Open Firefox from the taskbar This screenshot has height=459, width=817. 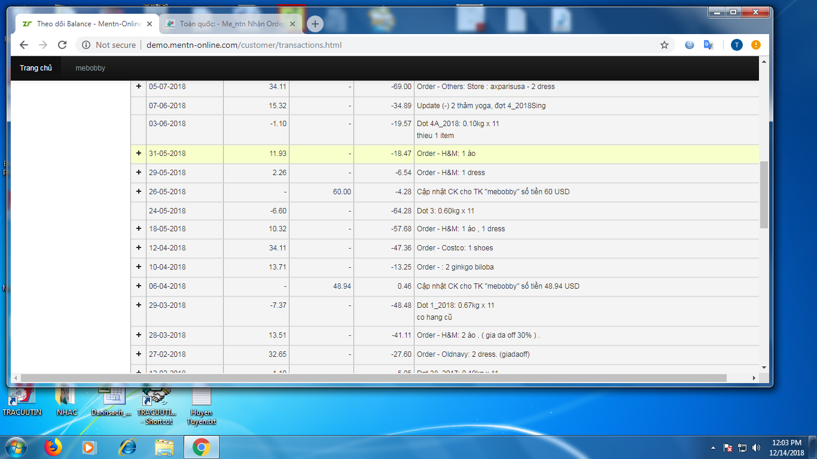[53, 447]
